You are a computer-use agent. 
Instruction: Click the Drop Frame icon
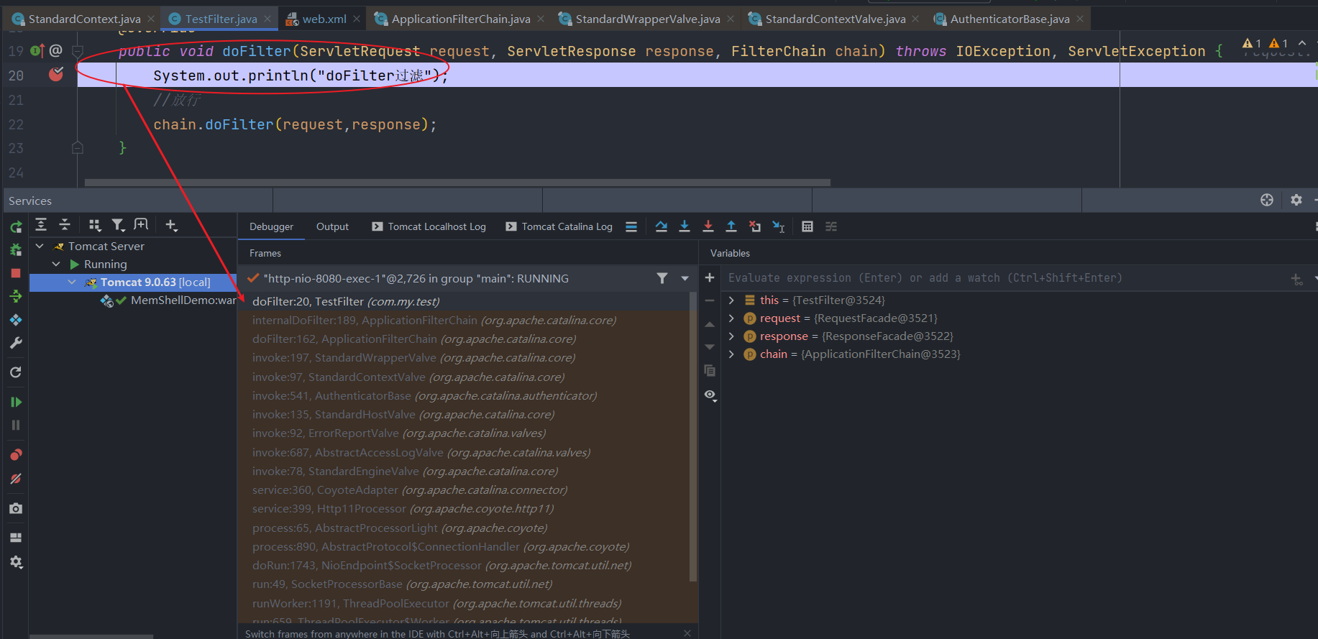coord(755,226)
